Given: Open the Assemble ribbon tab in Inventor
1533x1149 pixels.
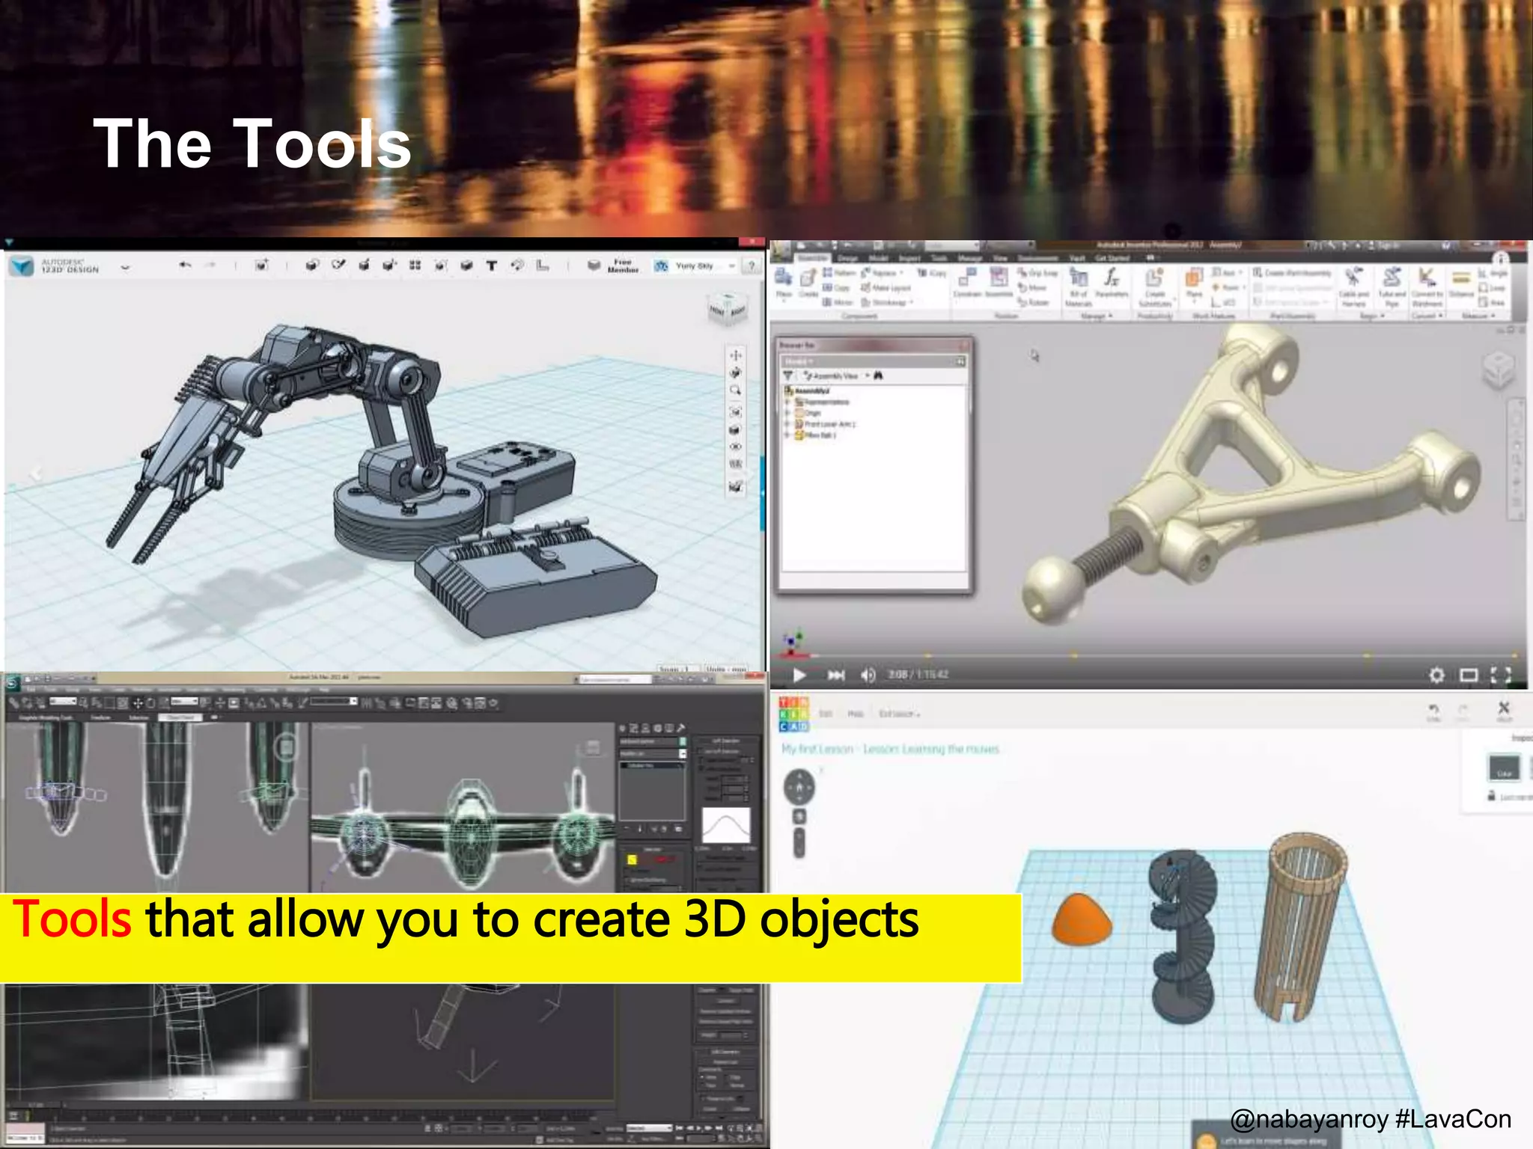Looking at the screenshot, I should [811, 257].
